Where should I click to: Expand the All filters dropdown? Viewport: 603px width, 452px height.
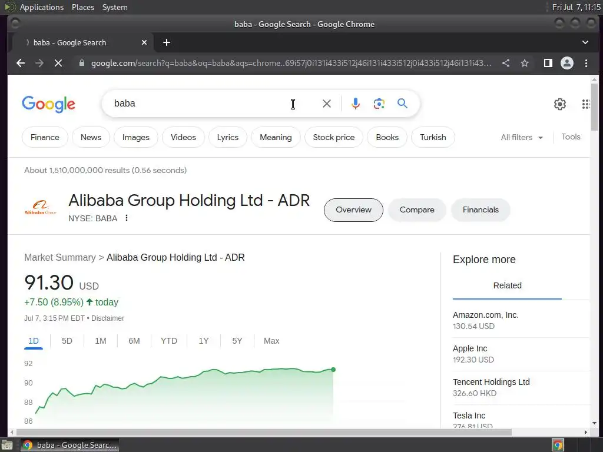coord(522,137)
